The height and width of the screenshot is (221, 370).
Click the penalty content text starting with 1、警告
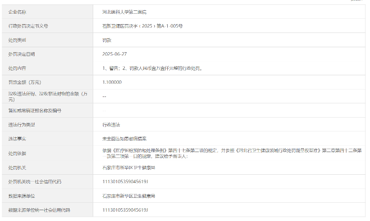click(152, 68)
